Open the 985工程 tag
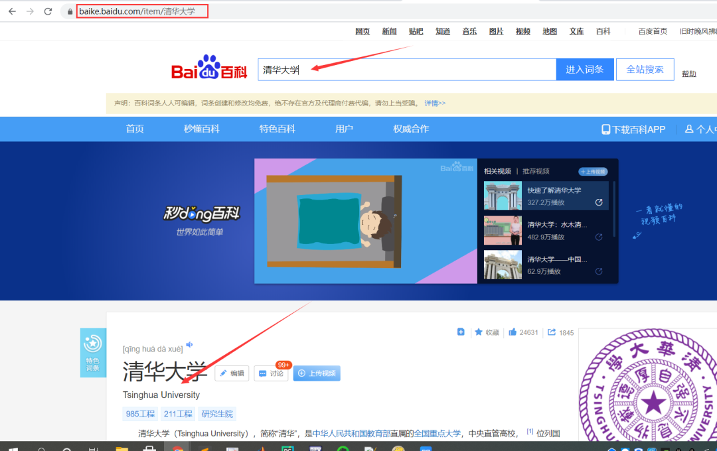The height and width of the screenshot is (451, 717). [x=140, y=414]
